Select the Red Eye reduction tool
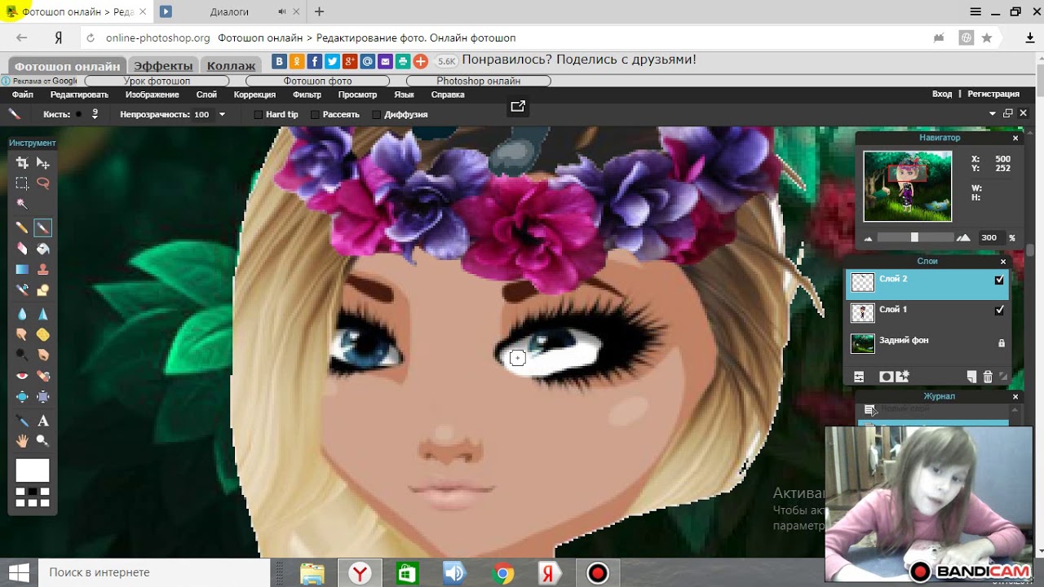 22,376
